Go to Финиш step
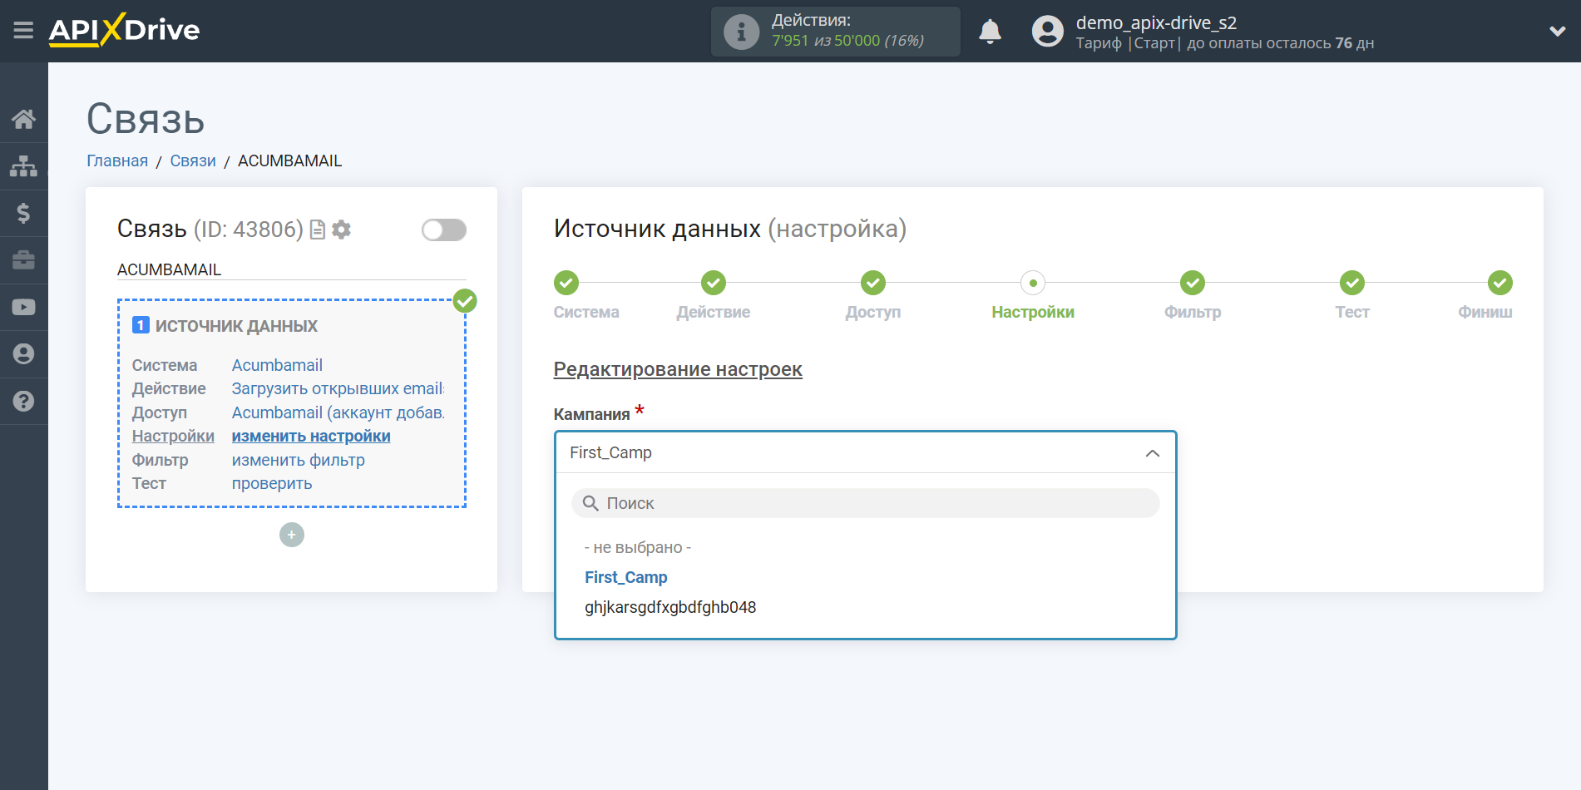 [x=1499, y=283]
